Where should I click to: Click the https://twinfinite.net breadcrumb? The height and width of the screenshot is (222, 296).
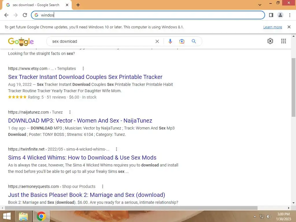[26, 149]
